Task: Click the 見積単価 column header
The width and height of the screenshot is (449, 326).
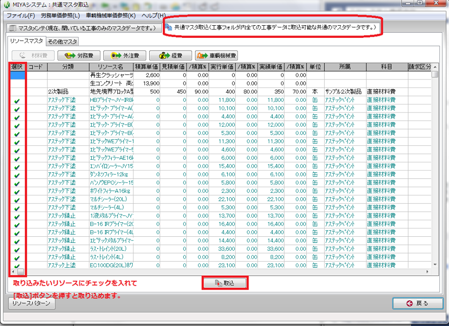Action: (x=173, y=67)
